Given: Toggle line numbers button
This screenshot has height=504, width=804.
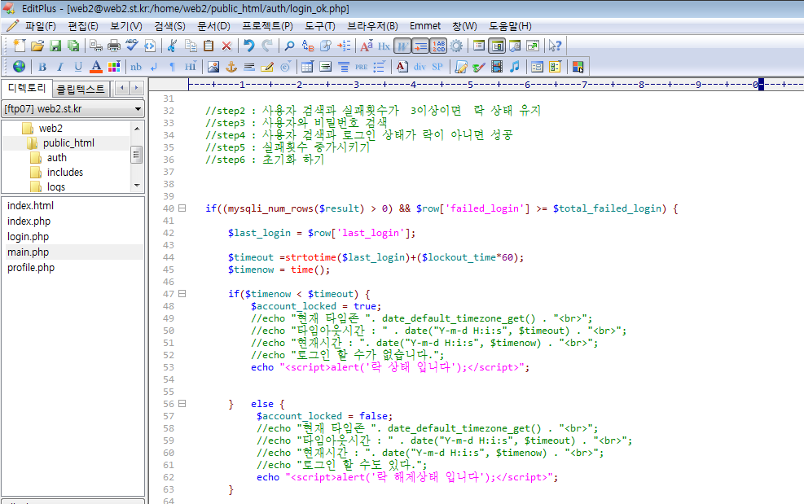Looking at the screenshot, I should point(438,46).
